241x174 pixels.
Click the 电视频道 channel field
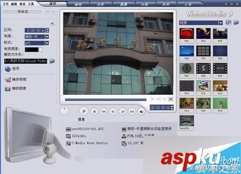point(32,50)
